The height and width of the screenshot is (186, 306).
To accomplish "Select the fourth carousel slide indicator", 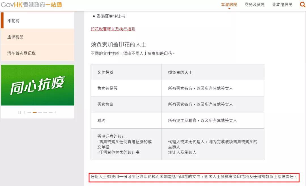I will [45, 112].
